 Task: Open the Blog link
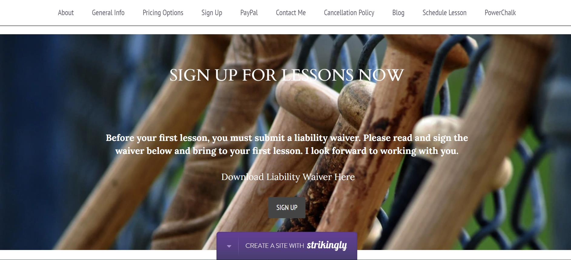click(x=398, y=13)
